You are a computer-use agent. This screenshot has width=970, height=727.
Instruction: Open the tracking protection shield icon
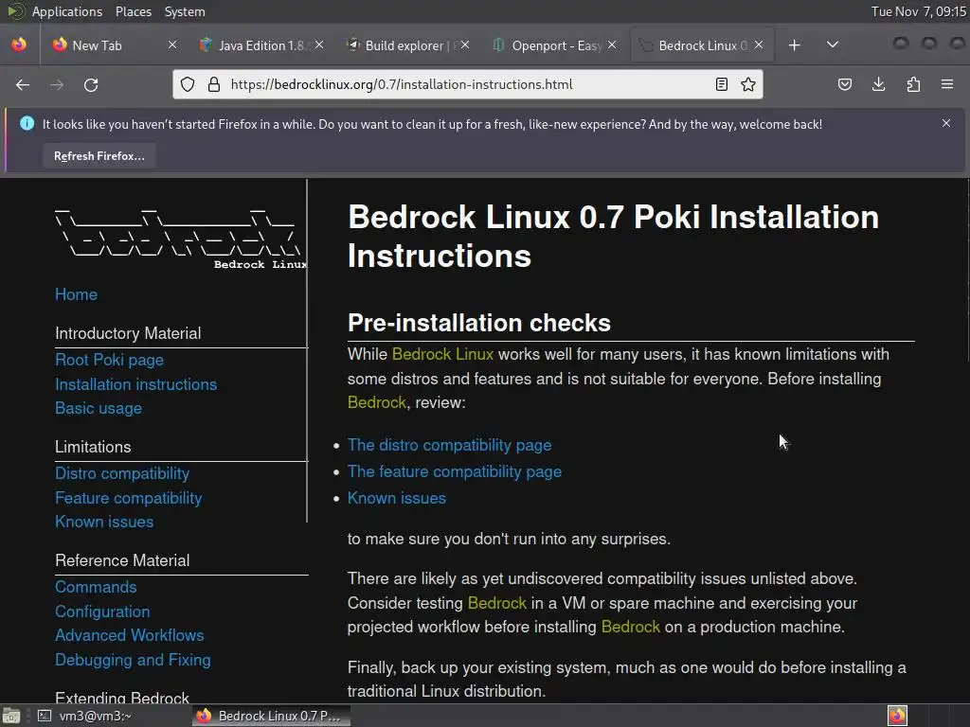click(188, 84)
